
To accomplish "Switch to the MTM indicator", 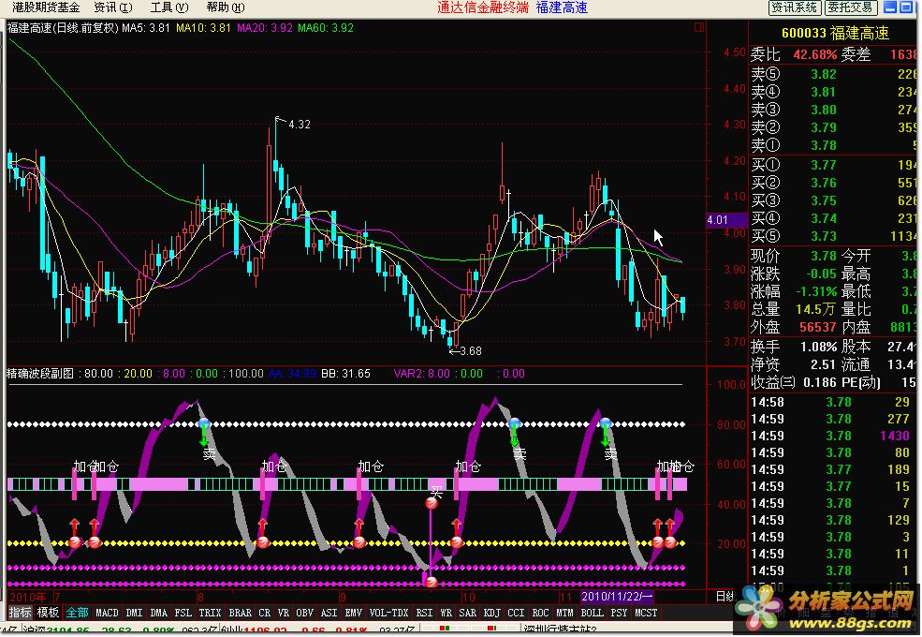I will click(565, 613).
